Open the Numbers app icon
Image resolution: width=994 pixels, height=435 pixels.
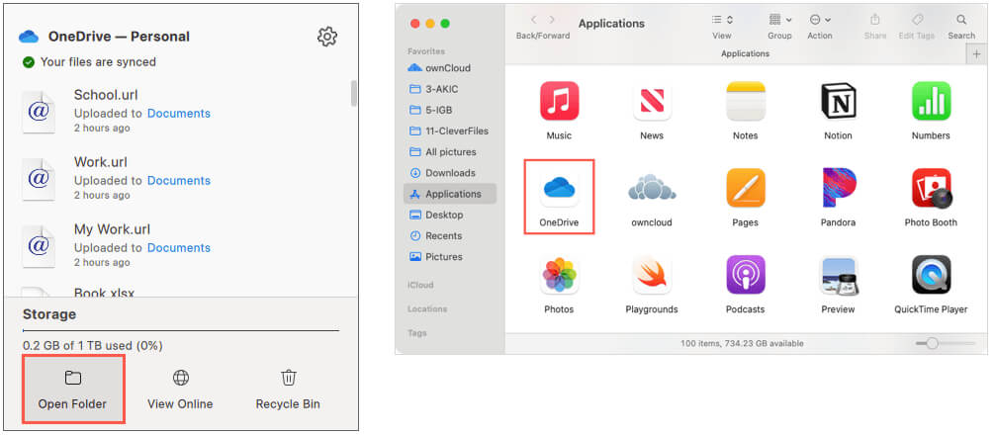tap(931, 101)
